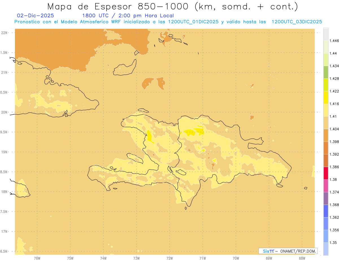
Task: Click the colorbar value "1.392"
Action: [334, 154]
